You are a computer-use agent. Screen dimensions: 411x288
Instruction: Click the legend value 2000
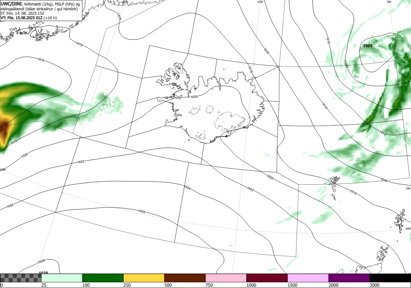pos(333,285)
